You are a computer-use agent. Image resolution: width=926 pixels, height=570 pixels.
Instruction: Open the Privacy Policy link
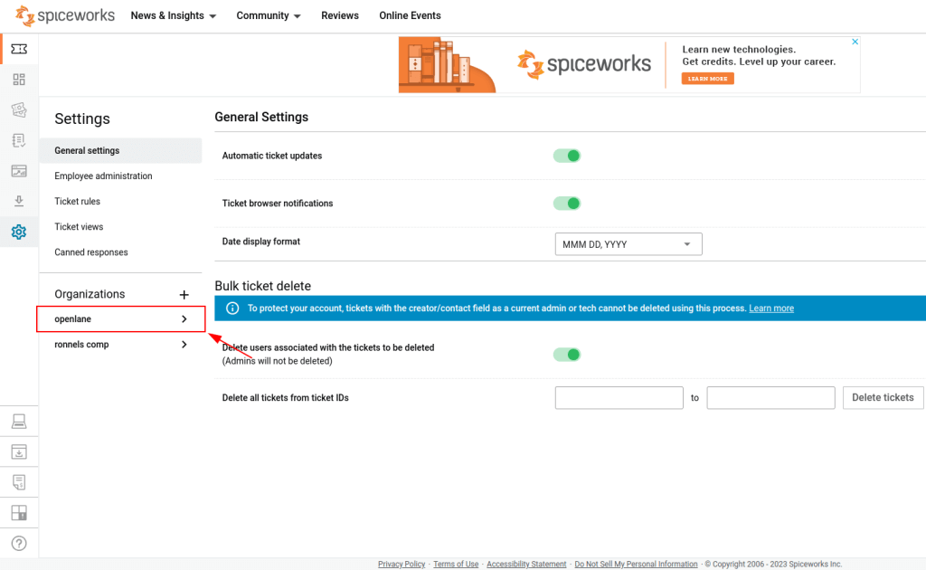401,563
